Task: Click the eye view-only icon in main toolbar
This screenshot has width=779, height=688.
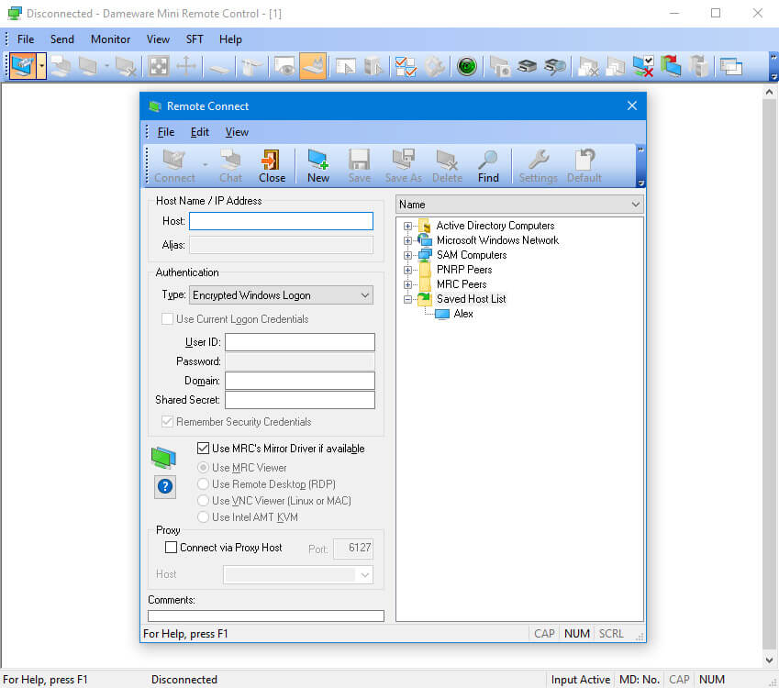Action: [284, 66]
